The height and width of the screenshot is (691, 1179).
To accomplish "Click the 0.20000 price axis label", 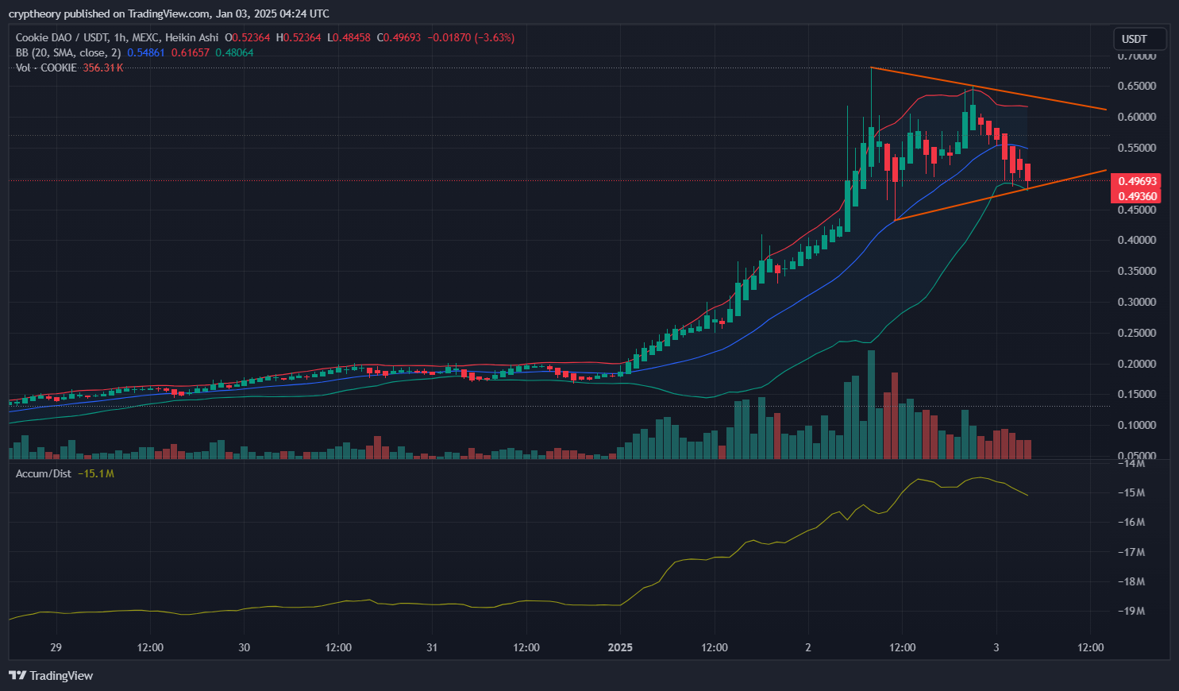I will 1137,364.
